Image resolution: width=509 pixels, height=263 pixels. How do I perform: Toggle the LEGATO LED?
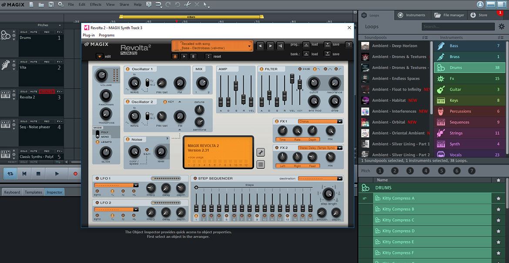(x=97, y=142)
